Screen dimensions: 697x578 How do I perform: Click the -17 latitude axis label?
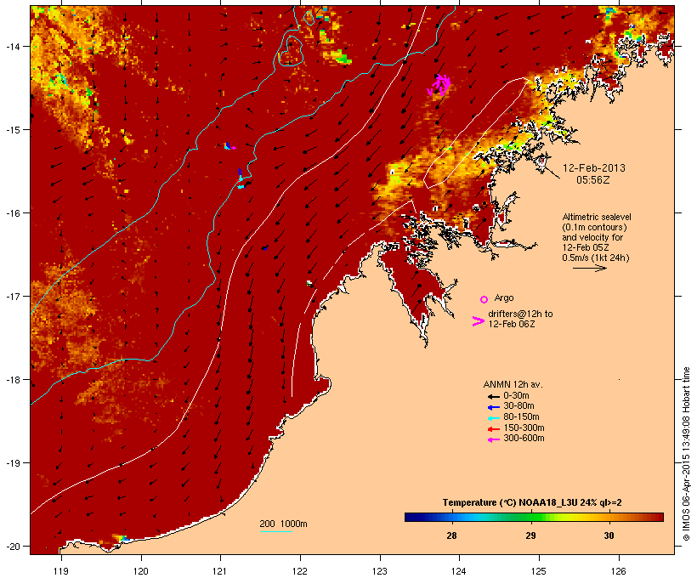click(12, 296)
